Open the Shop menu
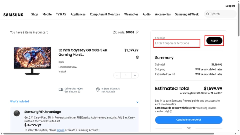The height and width of the screenshot is (135, 240). pyautogui.click(x=34, y=14)
